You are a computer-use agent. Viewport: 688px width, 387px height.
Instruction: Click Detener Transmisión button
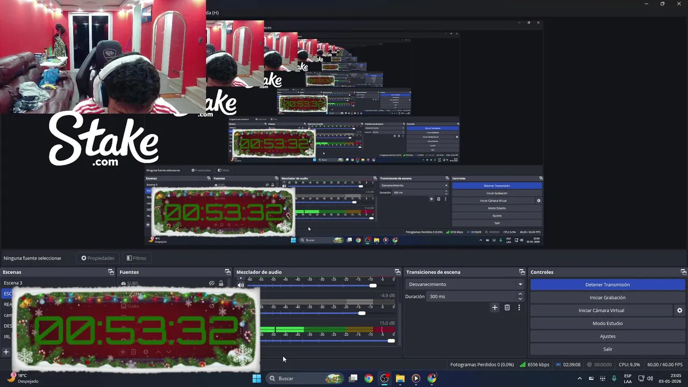click(607, 284)
